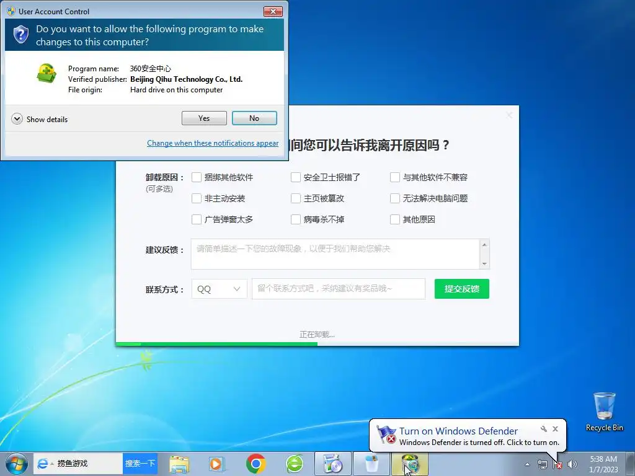Click feedback box scroll up arrow
The width and height of the screenshot is (635, 476).
[x=484, y=244]
